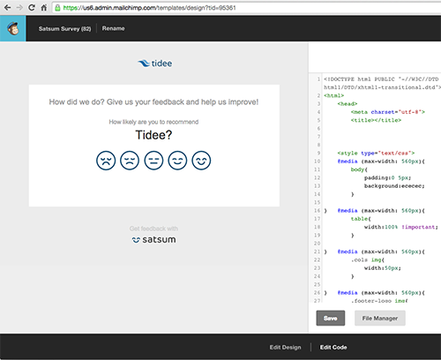Click the tidee logo in preview

pyautogui.click(x=155, y=64)
